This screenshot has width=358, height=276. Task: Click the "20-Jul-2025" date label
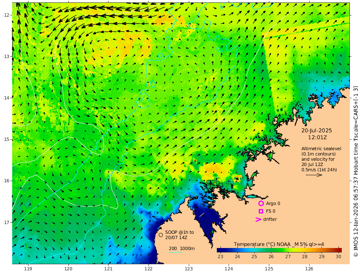[x=317, y=130]
